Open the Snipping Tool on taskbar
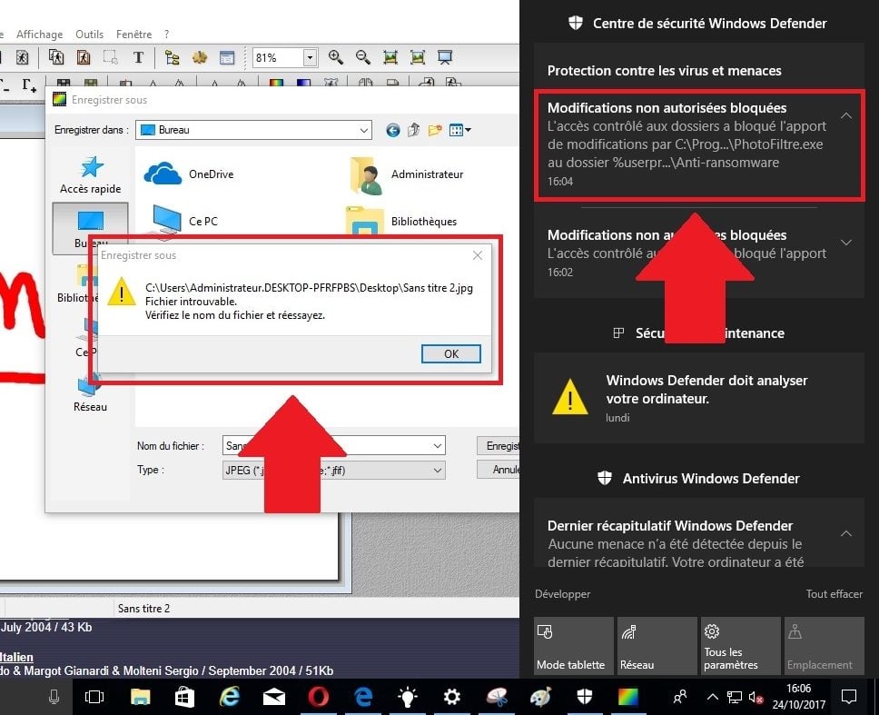Image resolution: width=879 pixels, height=715 pixels. pyautogui.click(x=497, y=697)
